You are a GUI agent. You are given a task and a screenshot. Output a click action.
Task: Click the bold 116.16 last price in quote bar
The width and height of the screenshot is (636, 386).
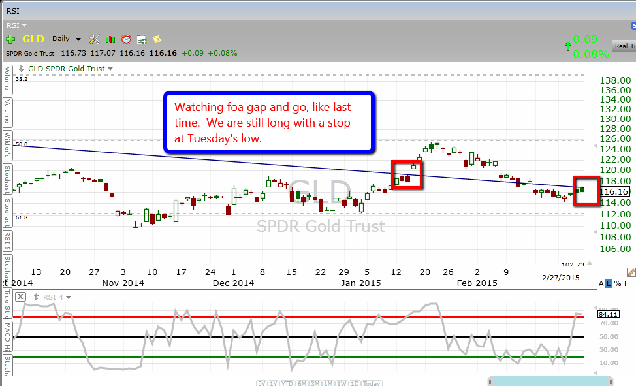163,53
